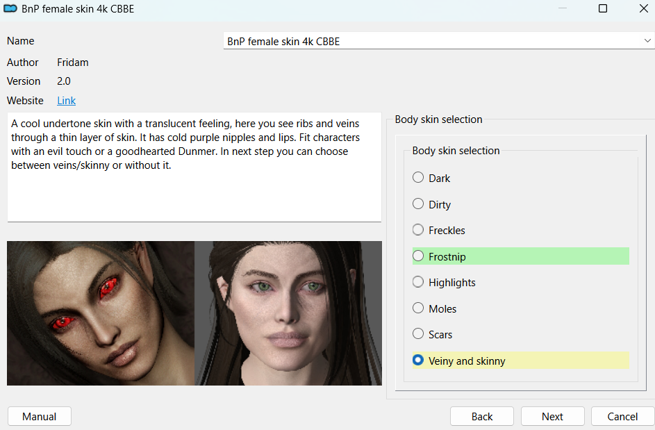This screenshot has height=430, width=655.
Task: Close the BnP installer window
Action: [x=644, y=8]
